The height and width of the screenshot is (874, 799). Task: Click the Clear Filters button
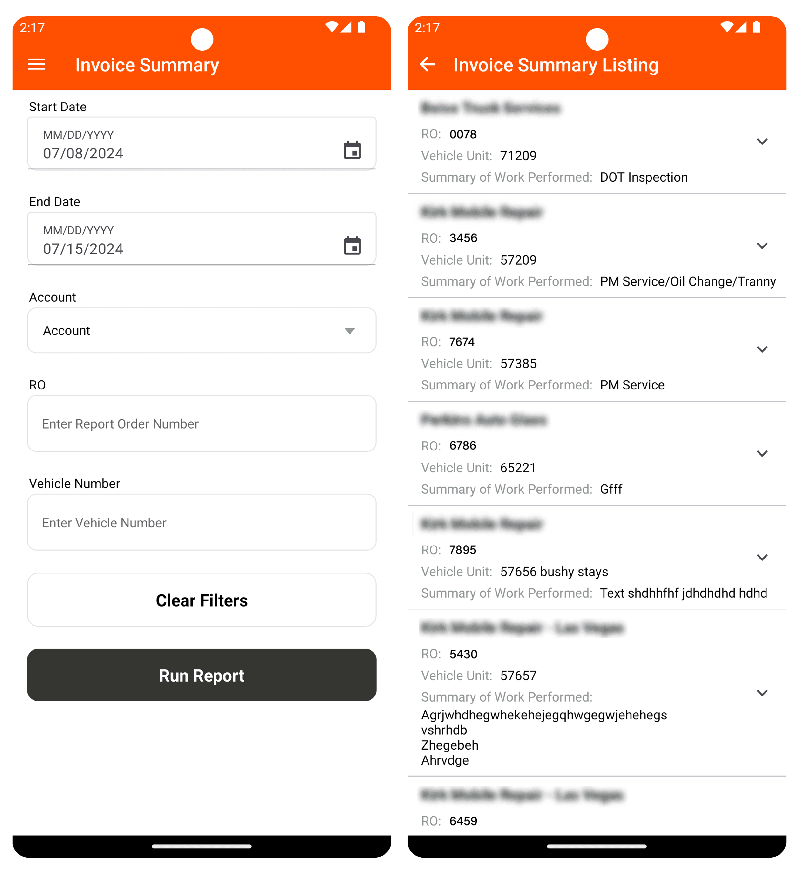202,600
